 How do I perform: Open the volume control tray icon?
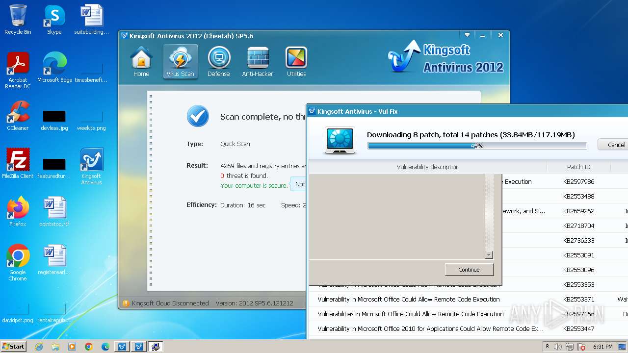point(558,347)
